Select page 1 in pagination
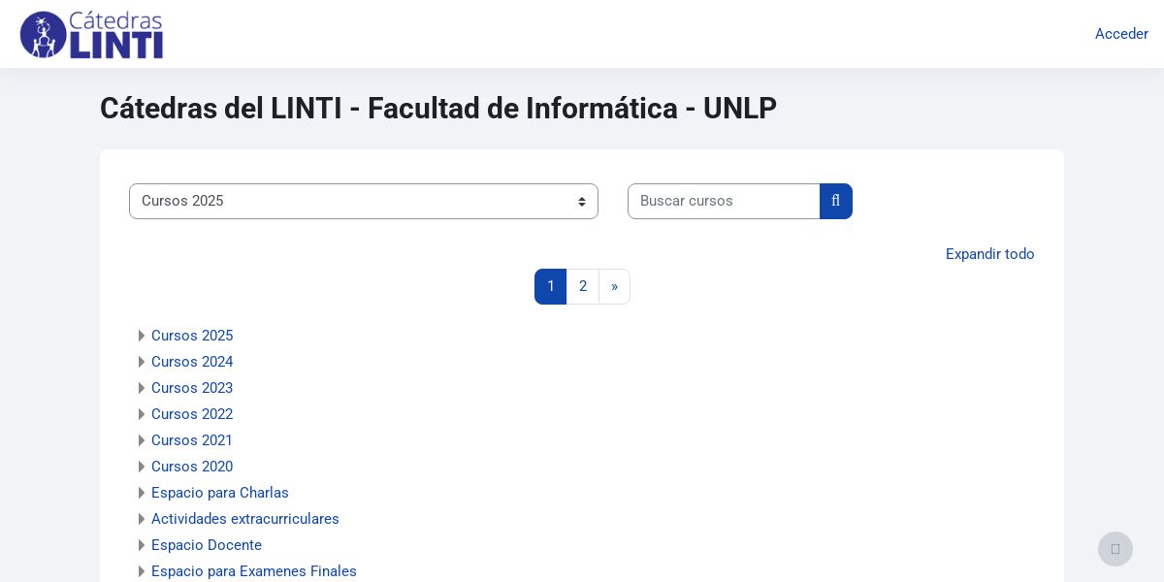The width and height of the screenshot is (1164, 582). [551, 286]
